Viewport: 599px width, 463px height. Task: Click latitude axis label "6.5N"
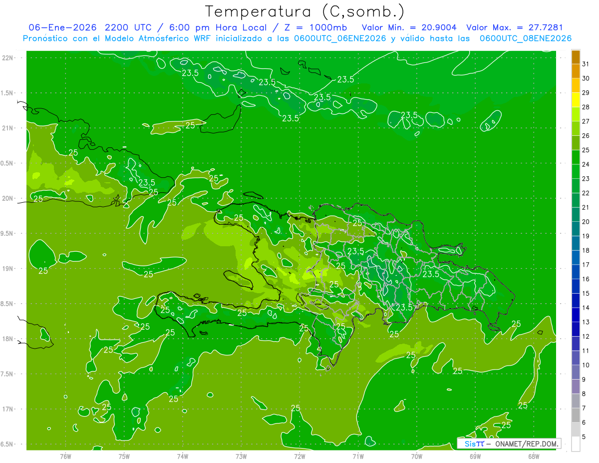7,444
